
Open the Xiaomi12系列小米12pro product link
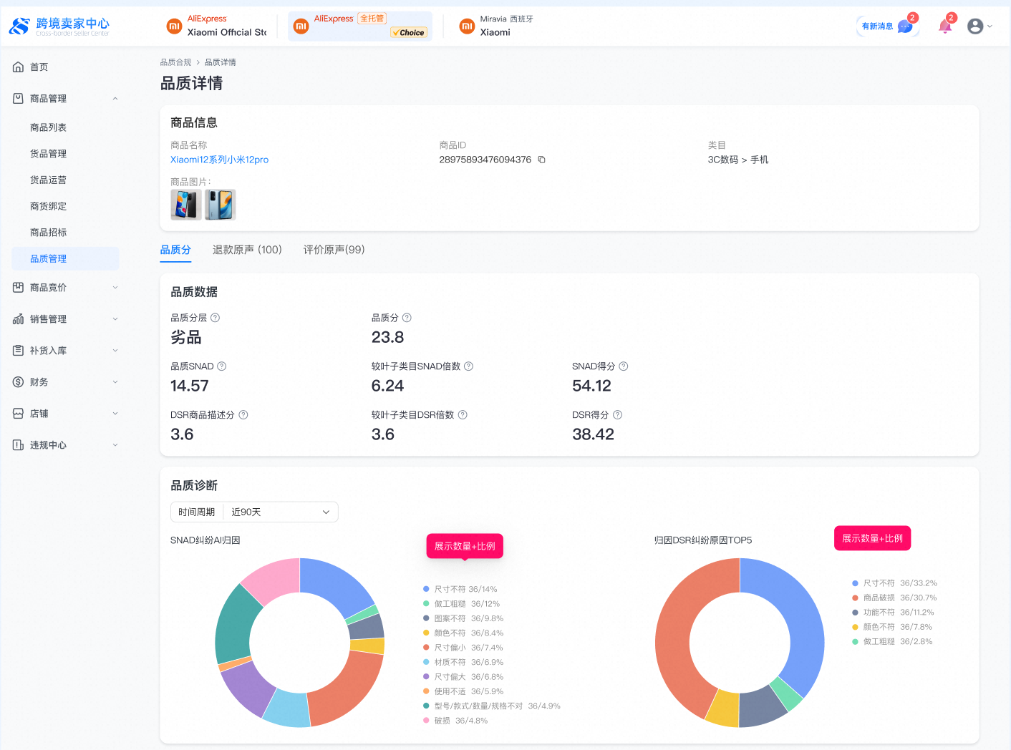(x=219, y=160)
